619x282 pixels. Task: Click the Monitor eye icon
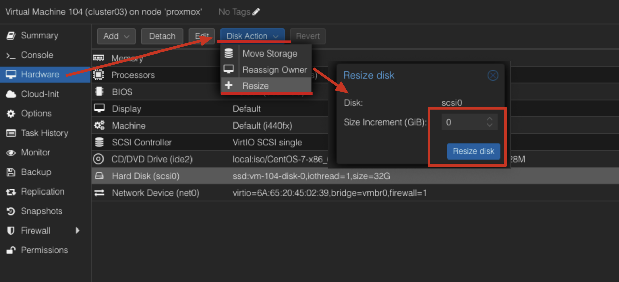11,153
